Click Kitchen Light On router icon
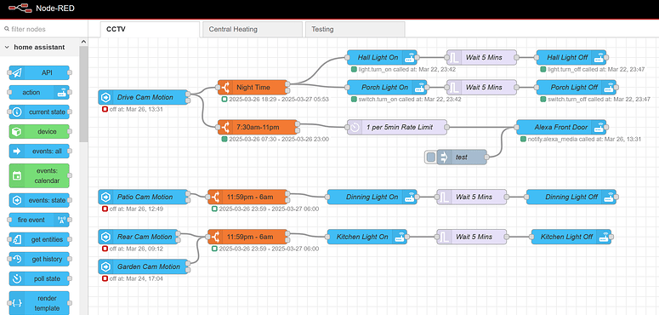Screen dimensions: 659x315 point(400,237)
